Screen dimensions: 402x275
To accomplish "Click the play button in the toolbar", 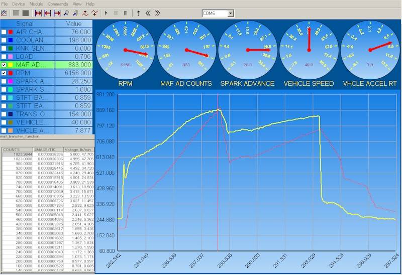I will (107, 13).
